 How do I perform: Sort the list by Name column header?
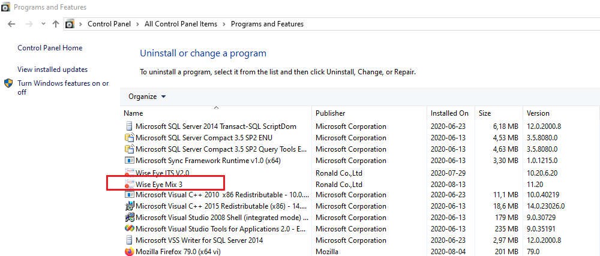coord(133,113)
